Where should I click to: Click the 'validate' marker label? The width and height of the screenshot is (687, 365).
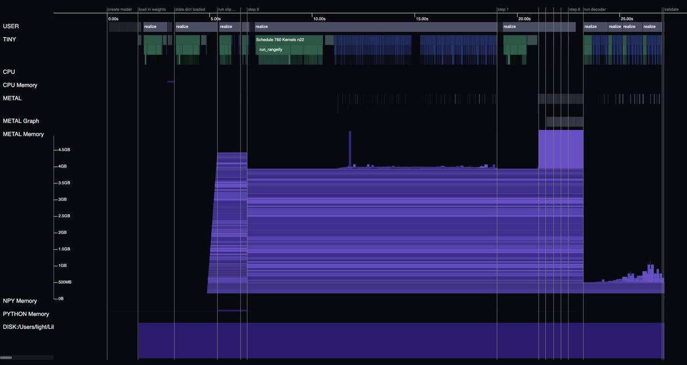671,9
